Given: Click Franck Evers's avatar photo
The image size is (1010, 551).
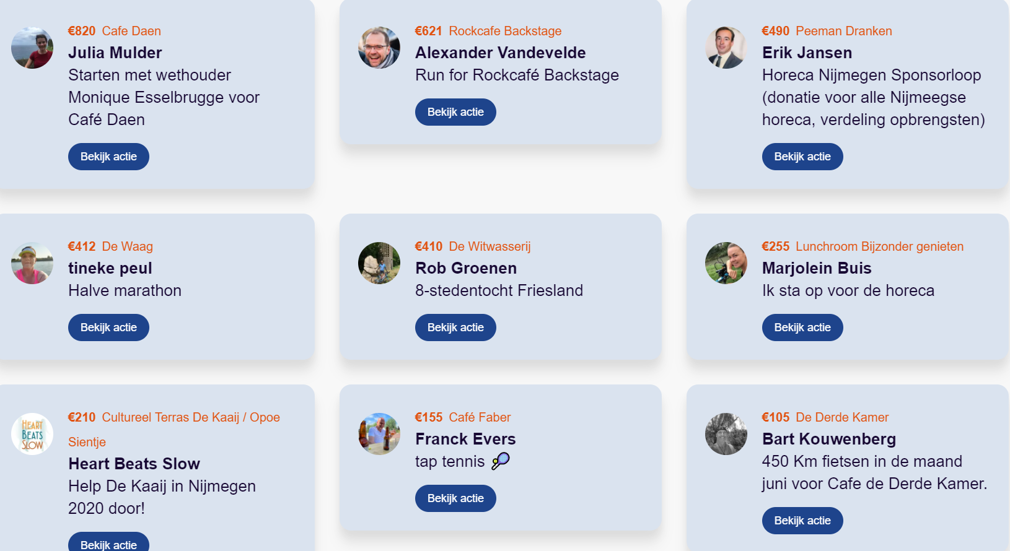Looking at the screenshot, I should pos(379,434).
